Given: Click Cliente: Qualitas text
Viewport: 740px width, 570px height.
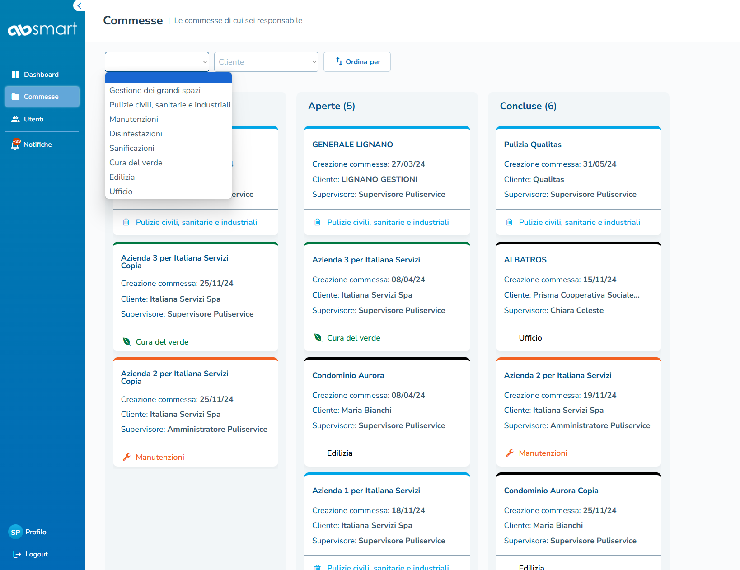Looking at the screenshot, I should click(534, 179).
